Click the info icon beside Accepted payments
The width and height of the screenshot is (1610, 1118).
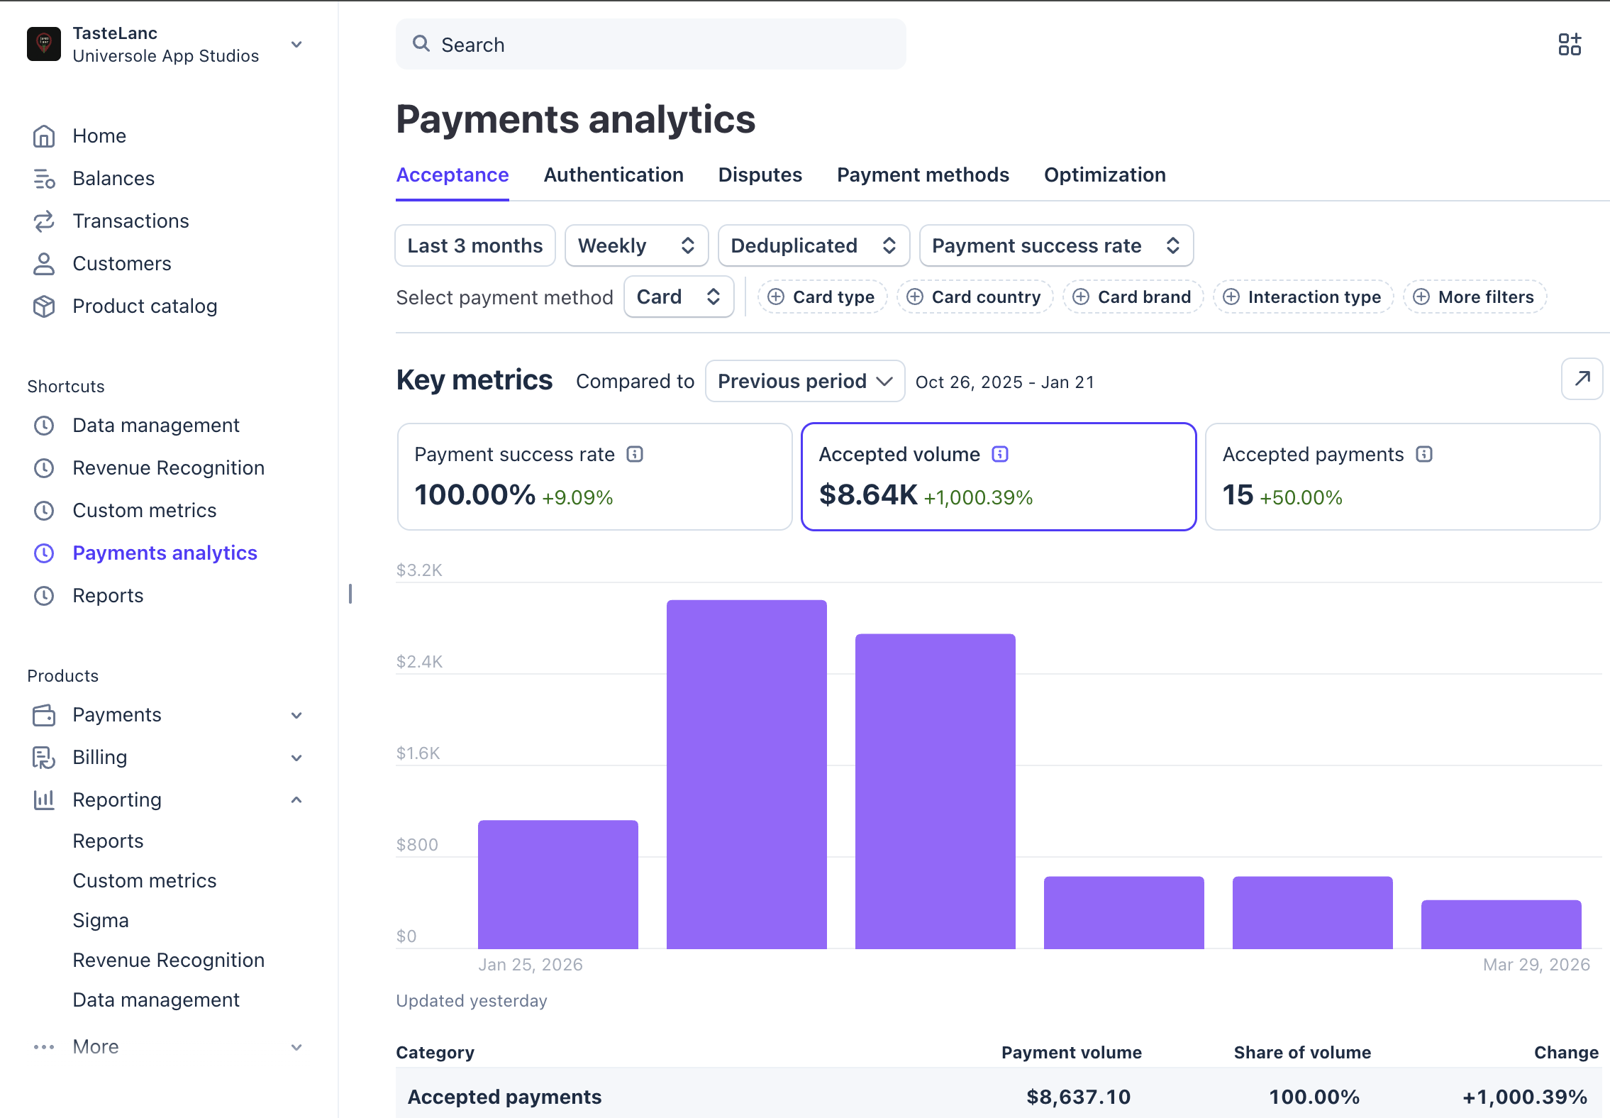pyautogui.click(x=1424, y=454)
